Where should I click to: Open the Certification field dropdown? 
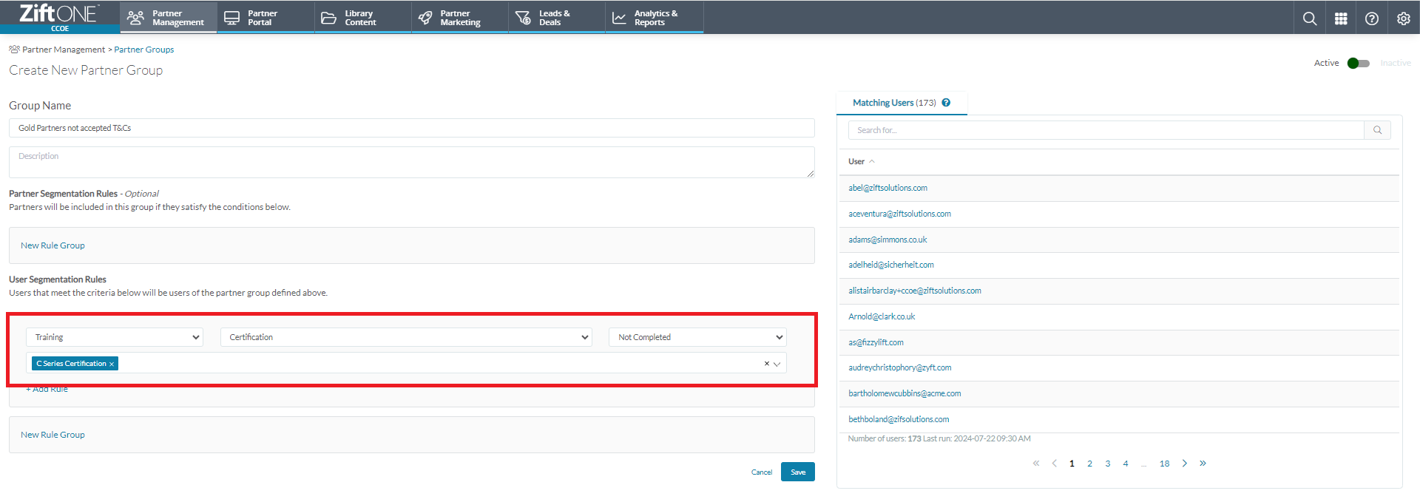point(406,337)
